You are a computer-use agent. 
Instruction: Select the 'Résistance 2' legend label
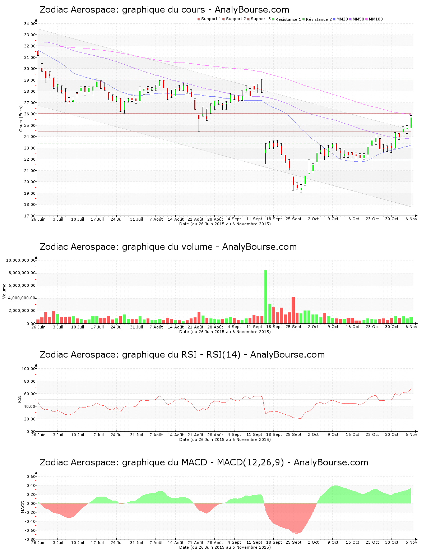click(x=319, y=19)
